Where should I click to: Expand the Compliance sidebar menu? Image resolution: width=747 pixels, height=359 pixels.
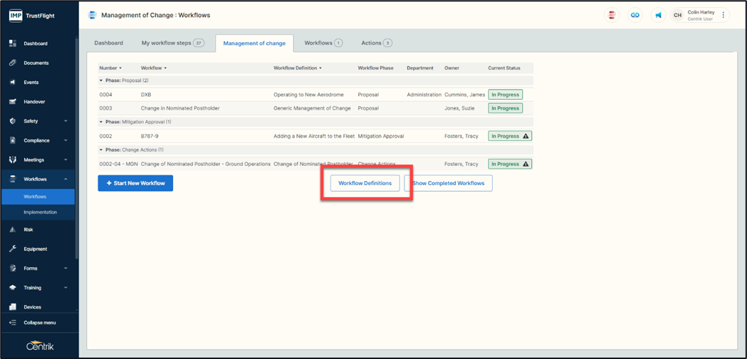(x=39, y=140)
